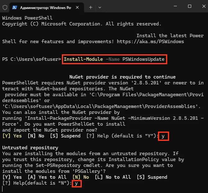Click the 'NuGet provider is required to continue' heading
208x193 pixels.
[x=122, y=77]
